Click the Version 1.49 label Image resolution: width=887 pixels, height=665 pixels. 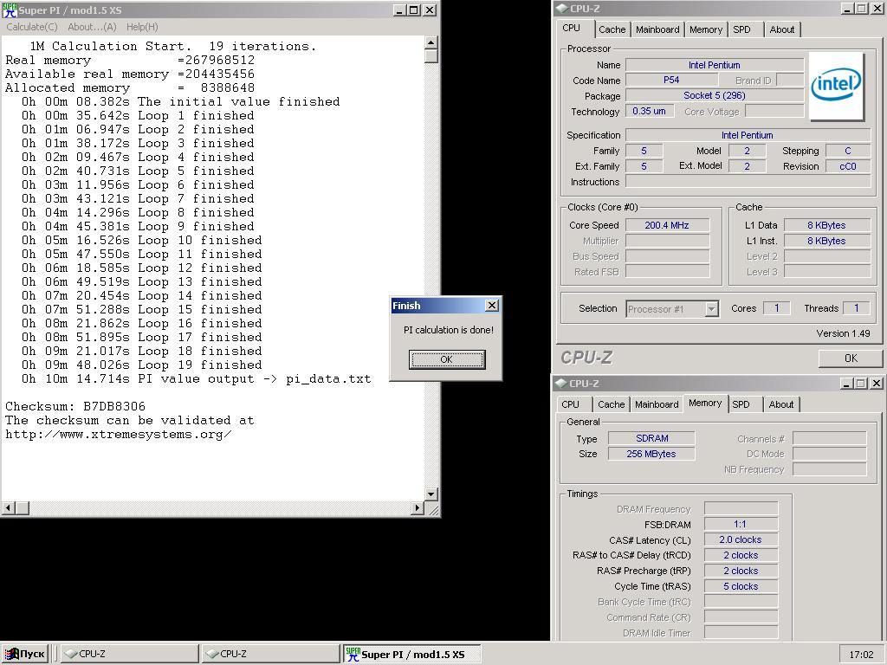[x=843, y=333]
